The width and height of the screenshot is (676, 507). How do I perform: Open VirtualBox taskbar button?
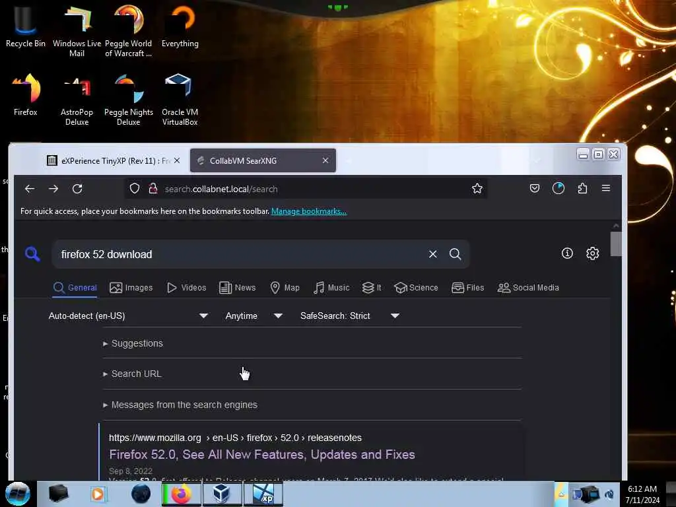(x=222, y=494)
